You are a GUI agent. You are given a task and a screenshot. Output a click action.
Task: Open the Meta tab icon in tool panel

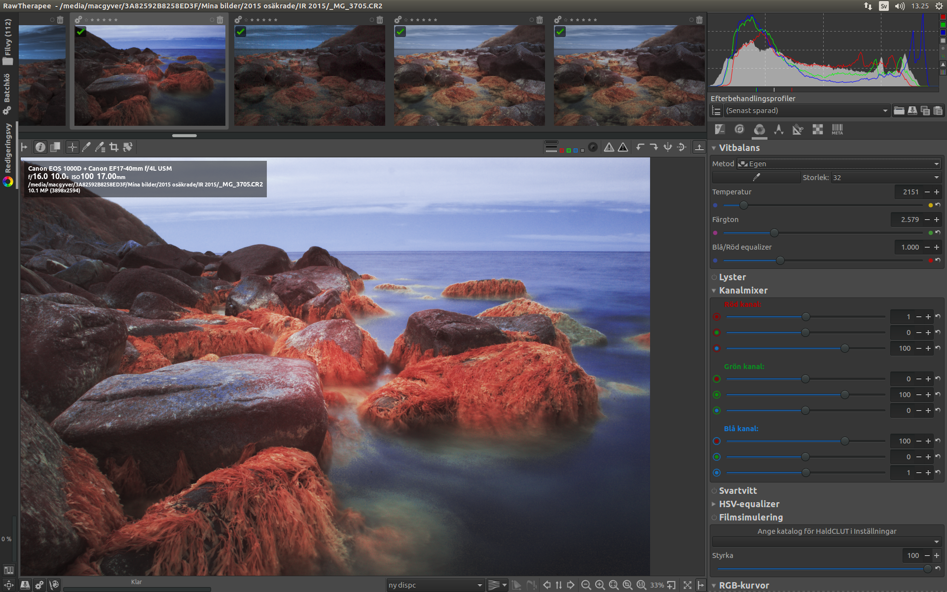point(837,130)
